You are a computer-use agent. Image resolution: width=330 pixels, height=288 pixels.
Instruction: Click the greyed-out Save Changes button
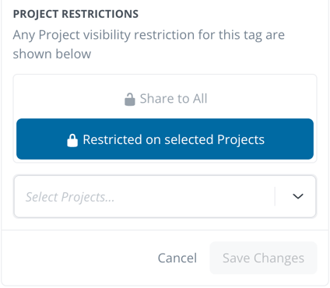click(263, 258)
